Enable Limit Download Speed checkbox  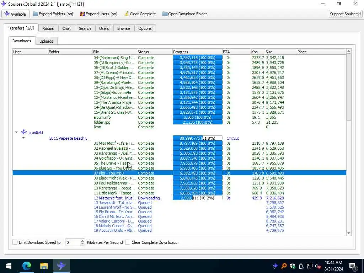15,242
